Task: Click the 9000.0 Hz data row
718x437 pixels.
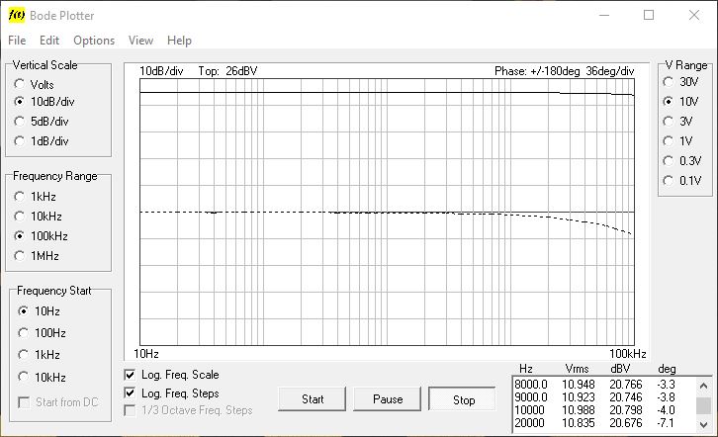Action: (x=604, y=397)
